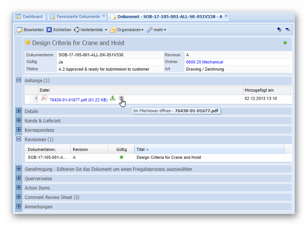
Task: Click the expand all sections icon
Action: (x=279, y=30)
